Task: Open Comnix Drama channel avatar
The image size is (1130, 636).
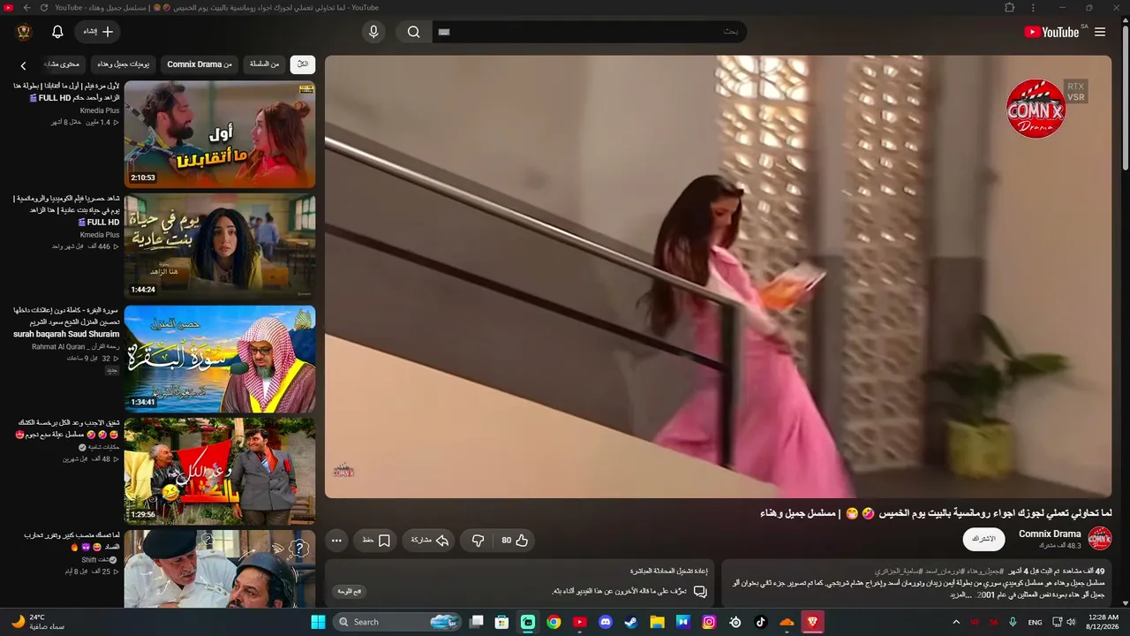Action: coord(1100,539)
